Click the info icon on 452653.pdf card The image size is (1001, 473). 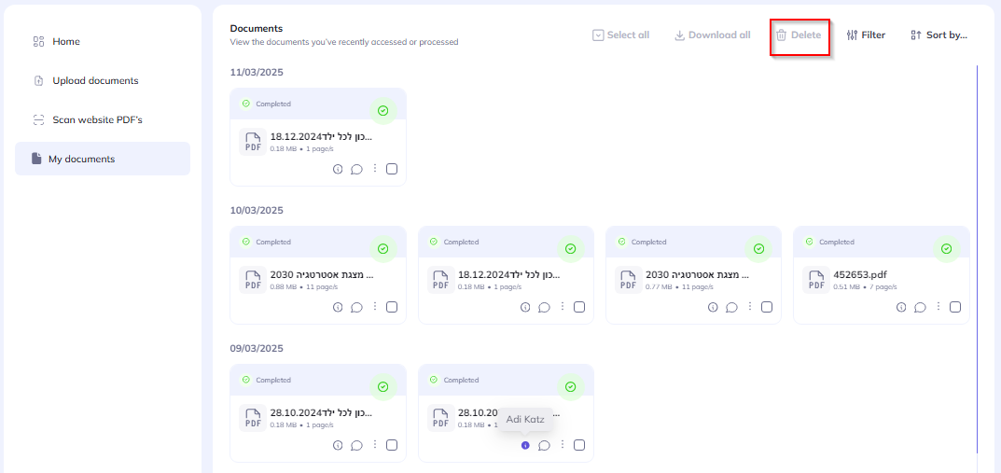901,307
